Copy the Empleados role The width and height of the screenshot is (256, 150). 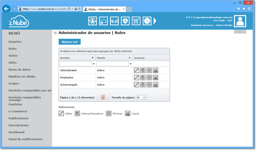(x=155, y=77)
